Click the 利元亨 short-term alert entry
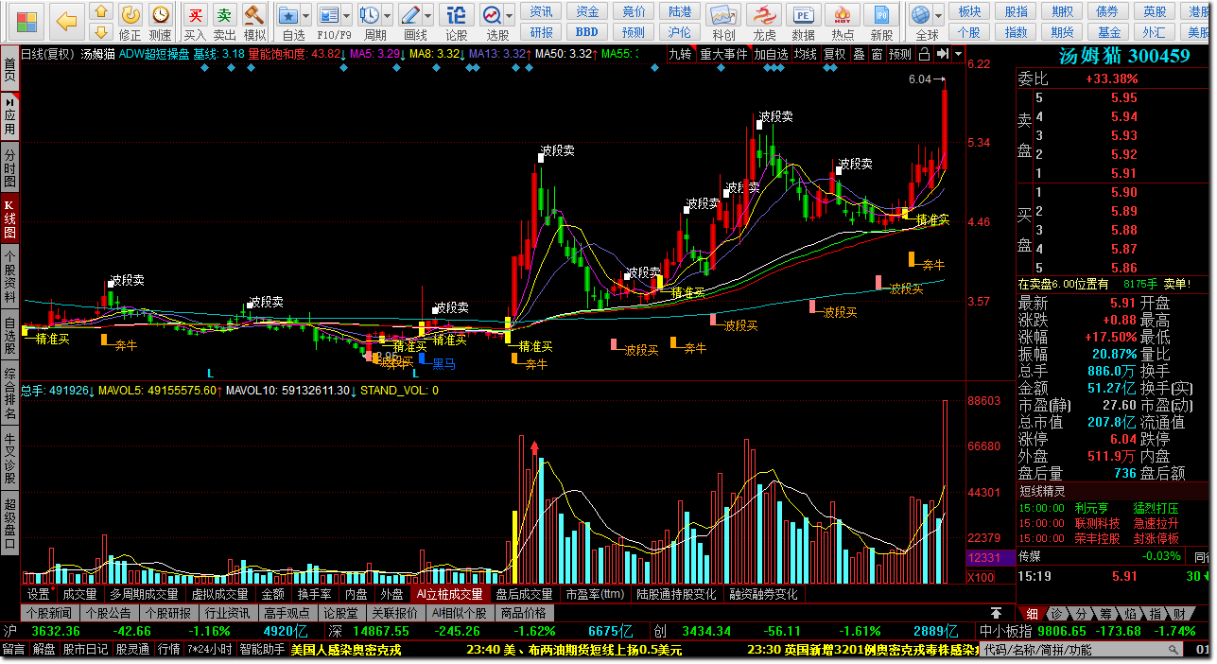The height and width of the screenshot is (664, 1217). pyautogui.click(x=1091, y=508)
